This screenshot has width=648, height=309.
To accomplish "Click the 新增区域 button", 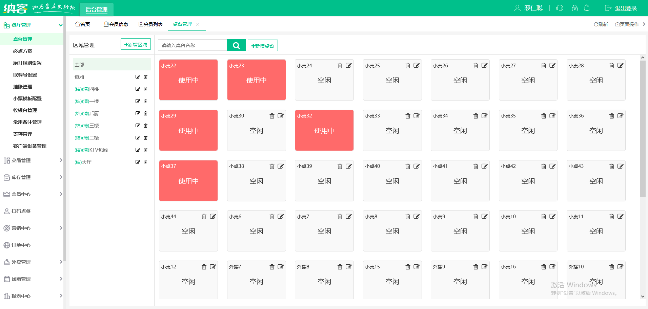I will point(136,44).
